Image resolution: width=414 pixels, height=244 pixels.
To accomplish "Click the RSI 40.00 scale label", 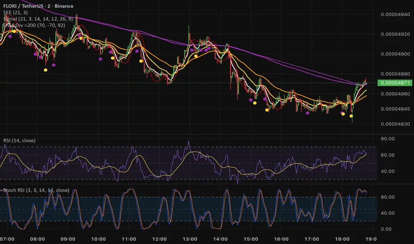I will 388,171.
